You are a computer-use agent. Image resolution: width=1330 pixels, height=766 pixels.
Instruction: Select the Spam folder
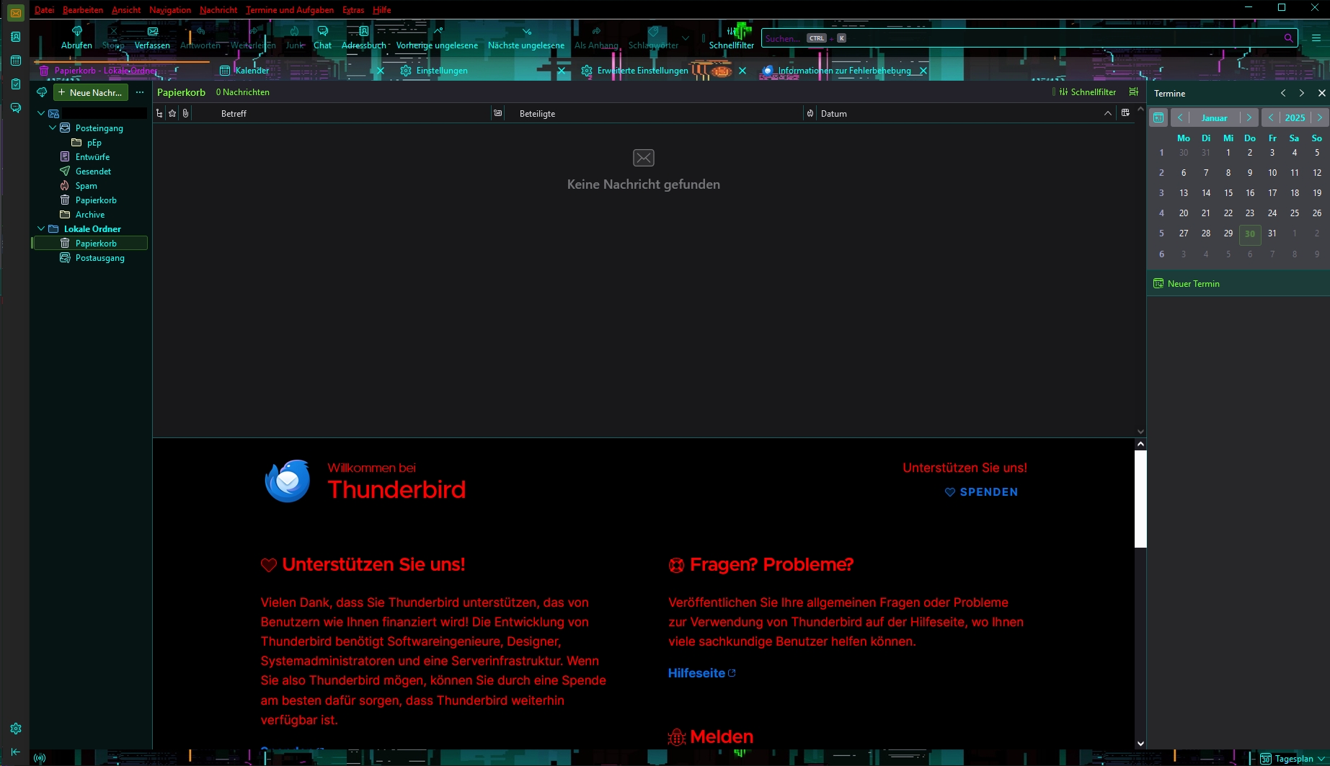(x=86, y=186)
